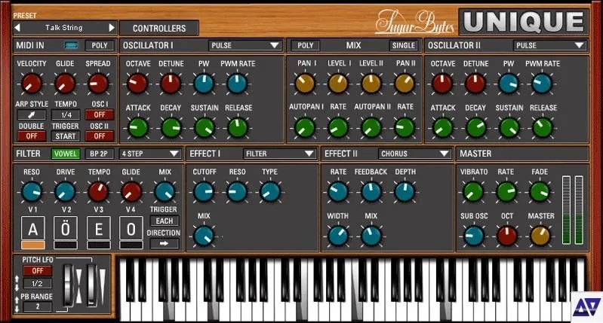
Task: Click the PAN II knob
Action: (405, 84)
